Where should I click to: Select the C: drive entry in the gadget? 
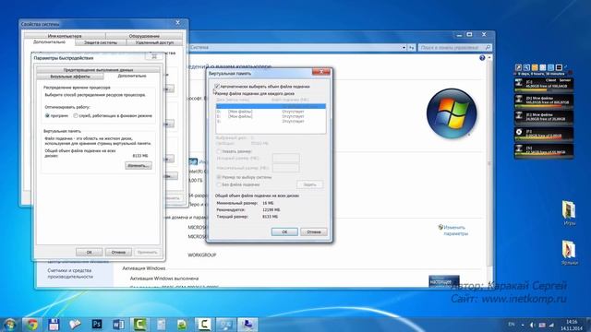tap(544, 85)
